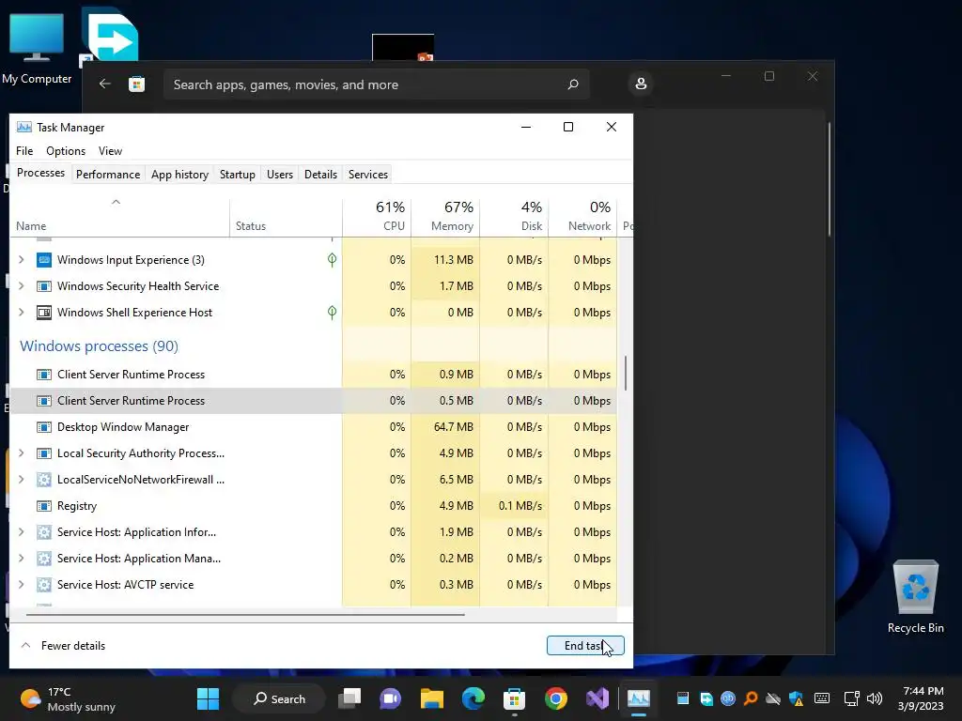
Task: Open Task View from the taskbar
Action: click(350, 698)
